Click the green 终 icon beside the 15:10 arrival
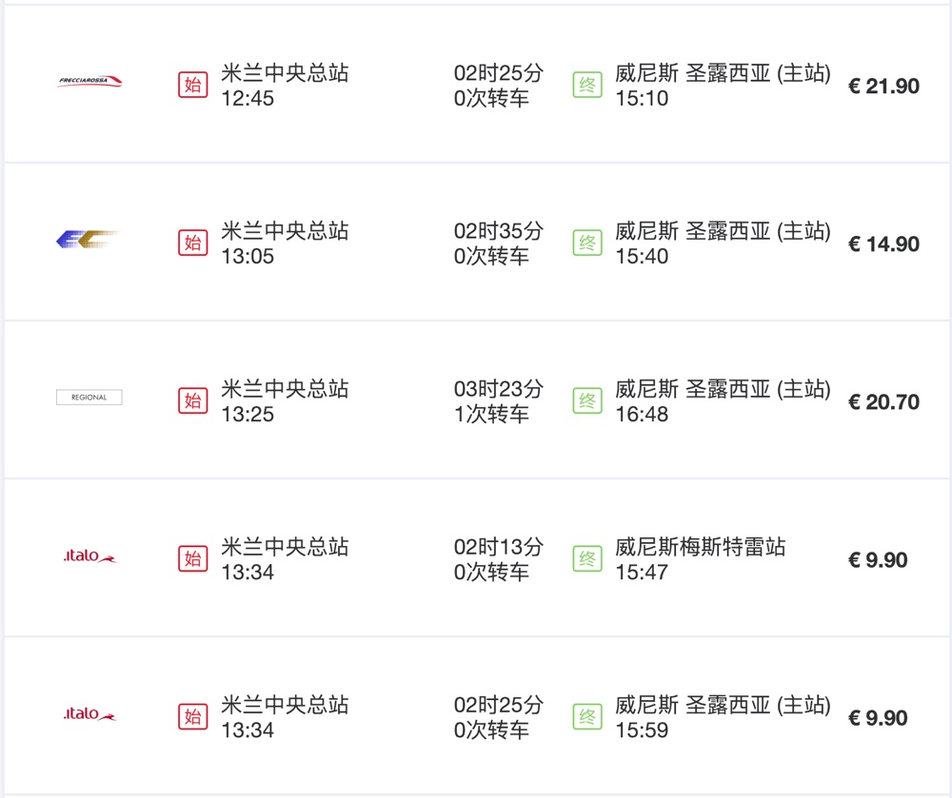 (x=587, y=85)
